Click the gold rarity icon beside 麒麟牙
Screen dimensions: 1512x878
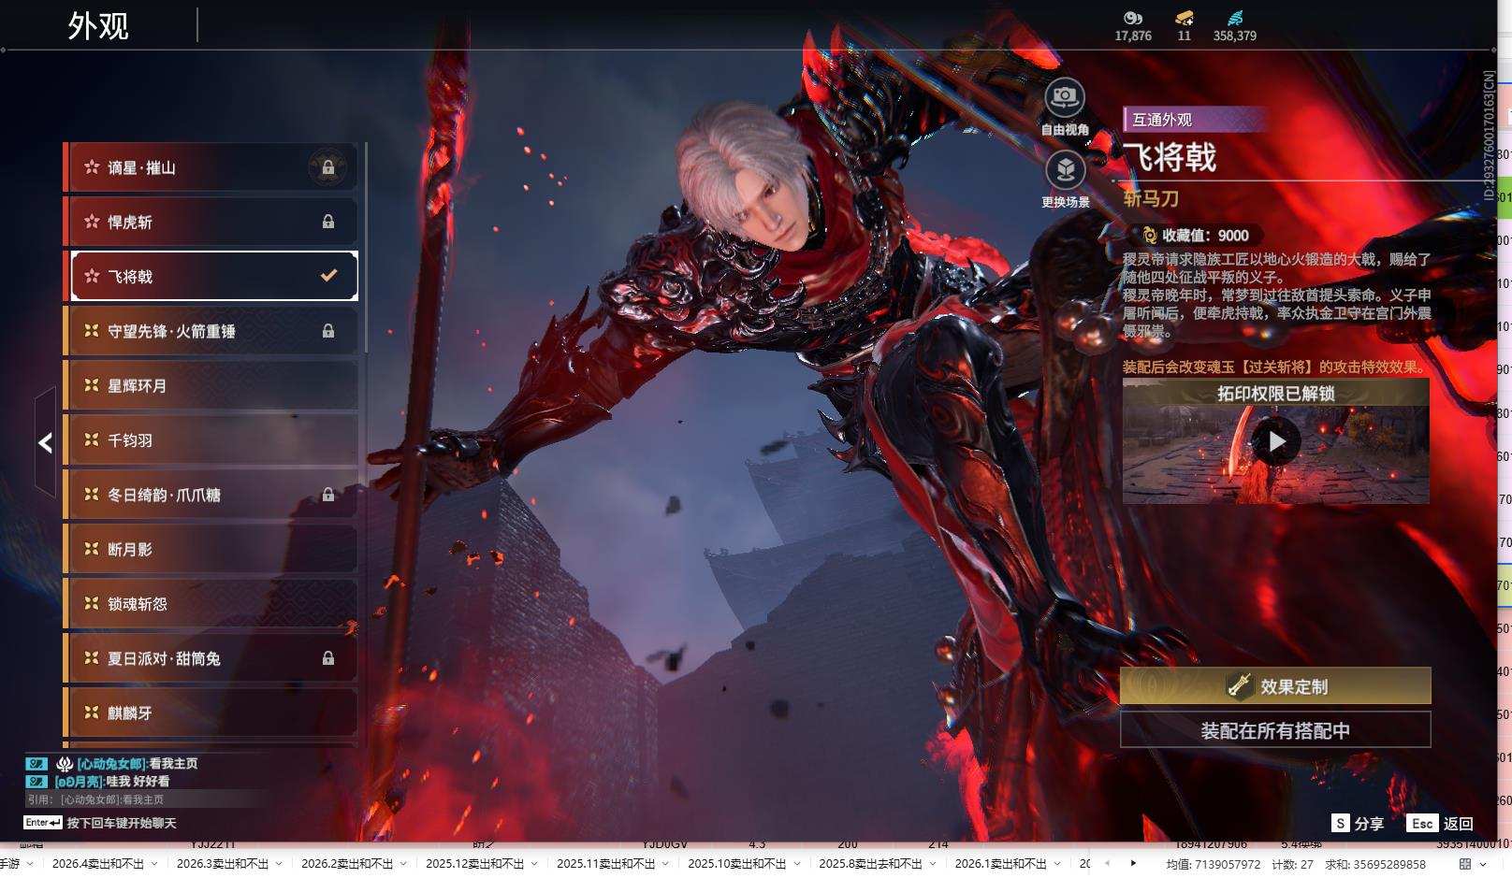coord(92,712)
